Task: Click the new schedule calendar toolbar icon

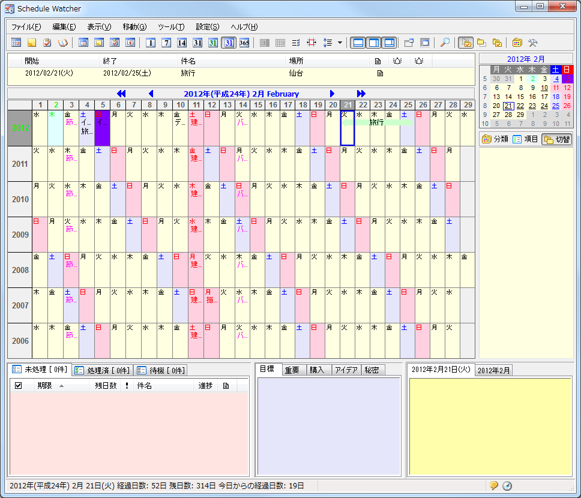Action: click(x=16, y=43)
